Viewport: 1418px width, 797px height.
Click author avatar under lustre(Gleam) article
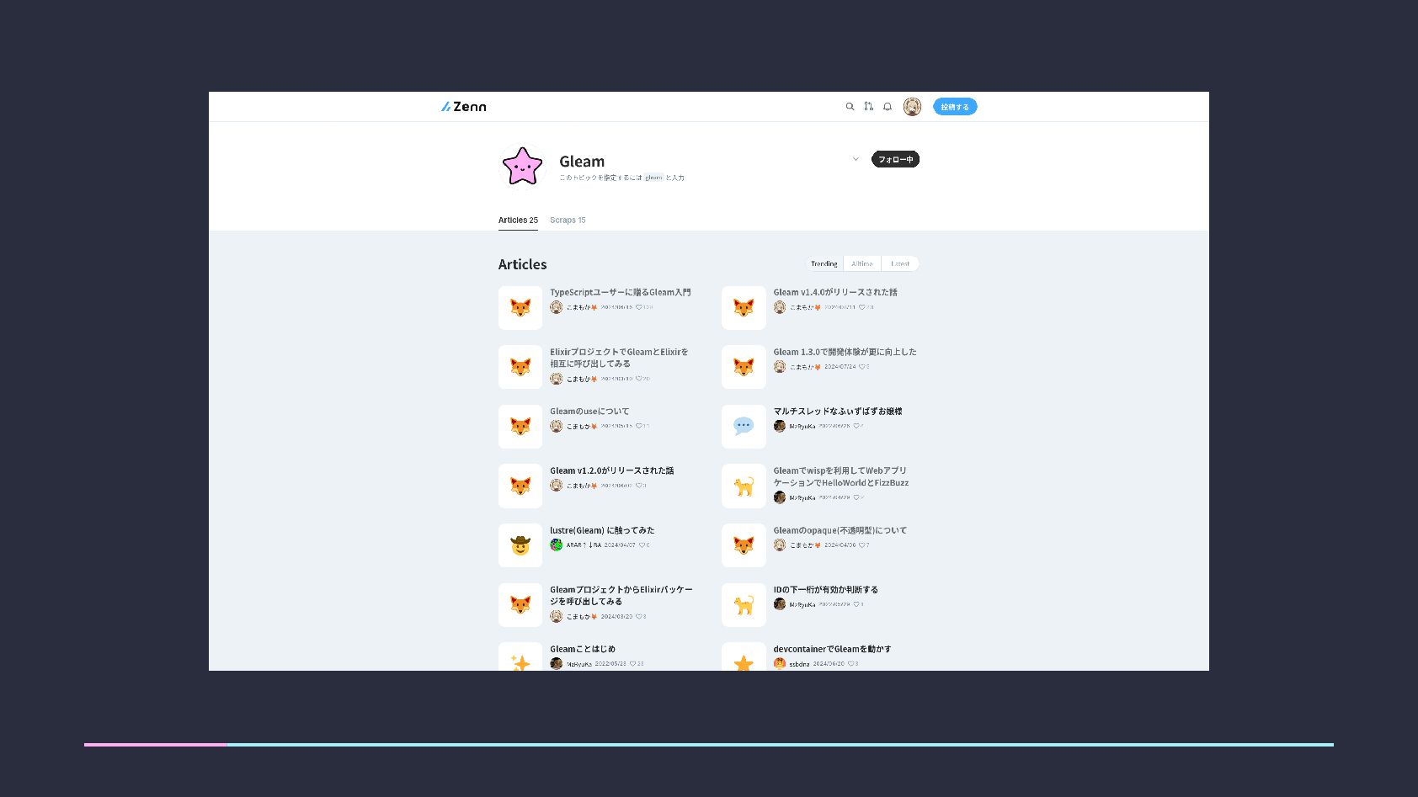[x=556, y=545]
